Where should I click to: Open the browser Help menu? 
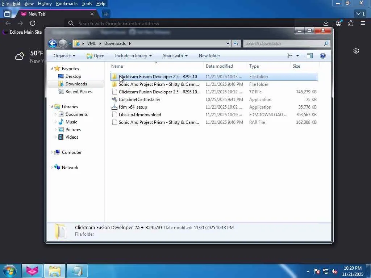(101, 4)
